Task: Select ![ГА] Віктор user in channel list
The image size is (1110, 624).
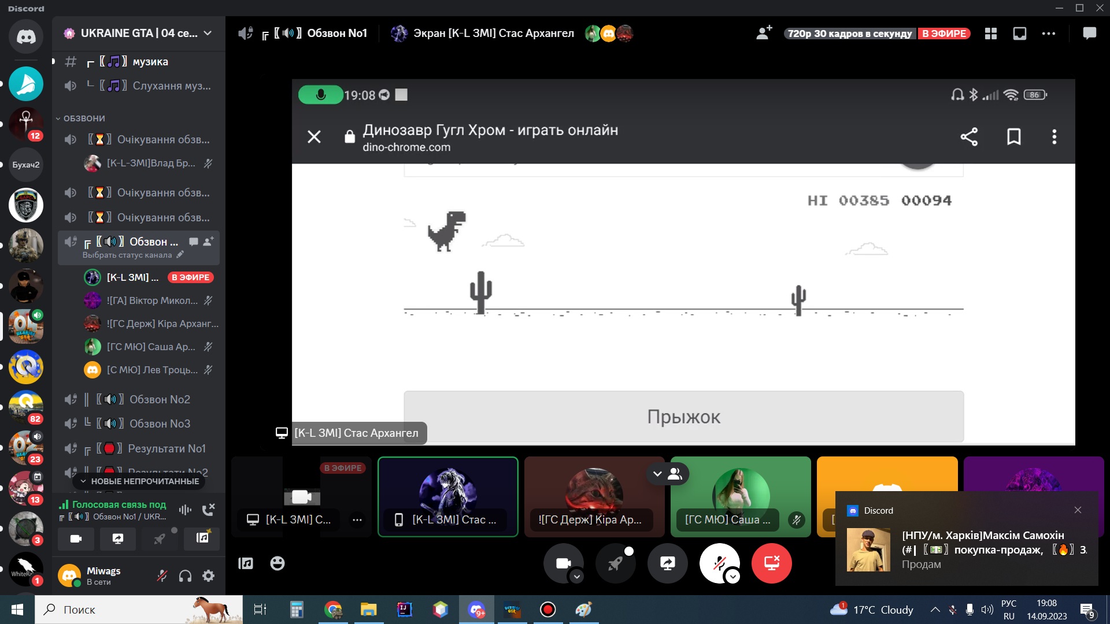Action: [150, 300]
